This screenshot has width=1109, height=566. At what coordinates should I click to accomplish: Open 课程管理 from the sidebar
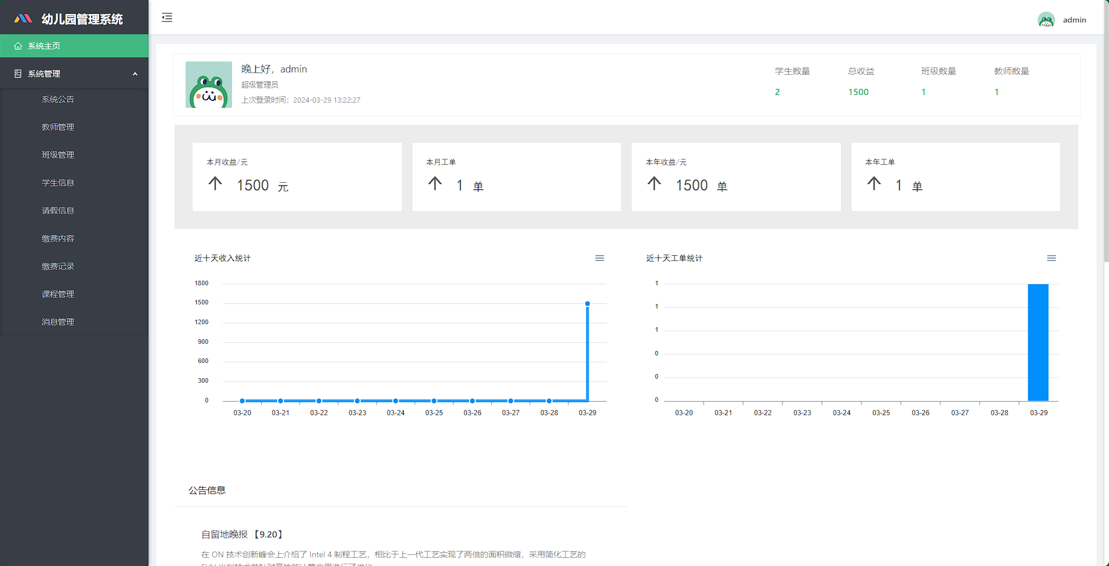tap(58, 293)
